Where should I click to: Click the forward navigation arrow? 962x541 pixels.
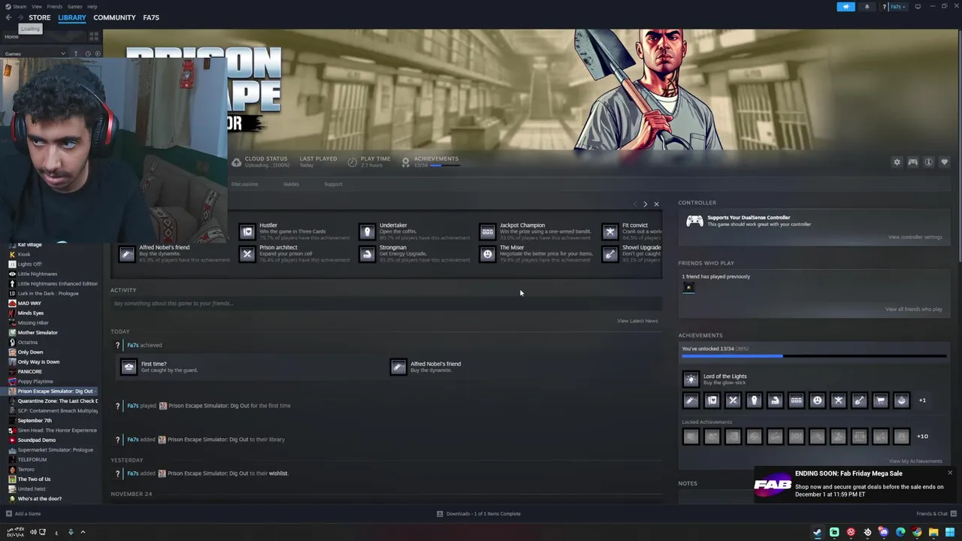[20, 17]
